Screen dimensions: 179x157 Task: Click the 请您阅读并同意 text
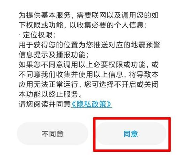45,104
